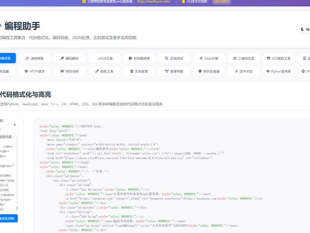Click the hash symbol icon of Hash计算

(x=201, y=58)
